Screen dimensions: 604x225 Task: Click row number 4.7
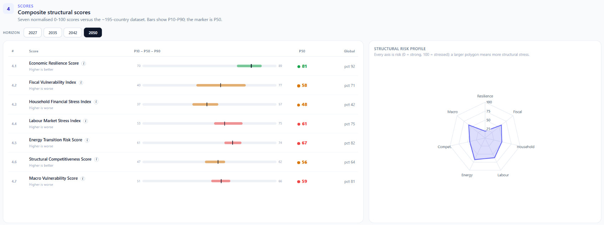[14, 182]
